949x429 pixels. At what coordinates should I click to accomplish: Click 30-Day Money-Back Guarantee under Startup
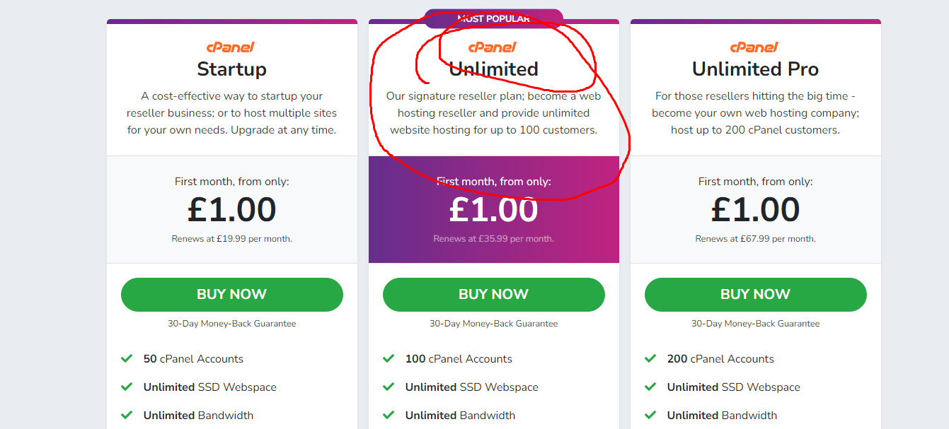click(232, 324)
